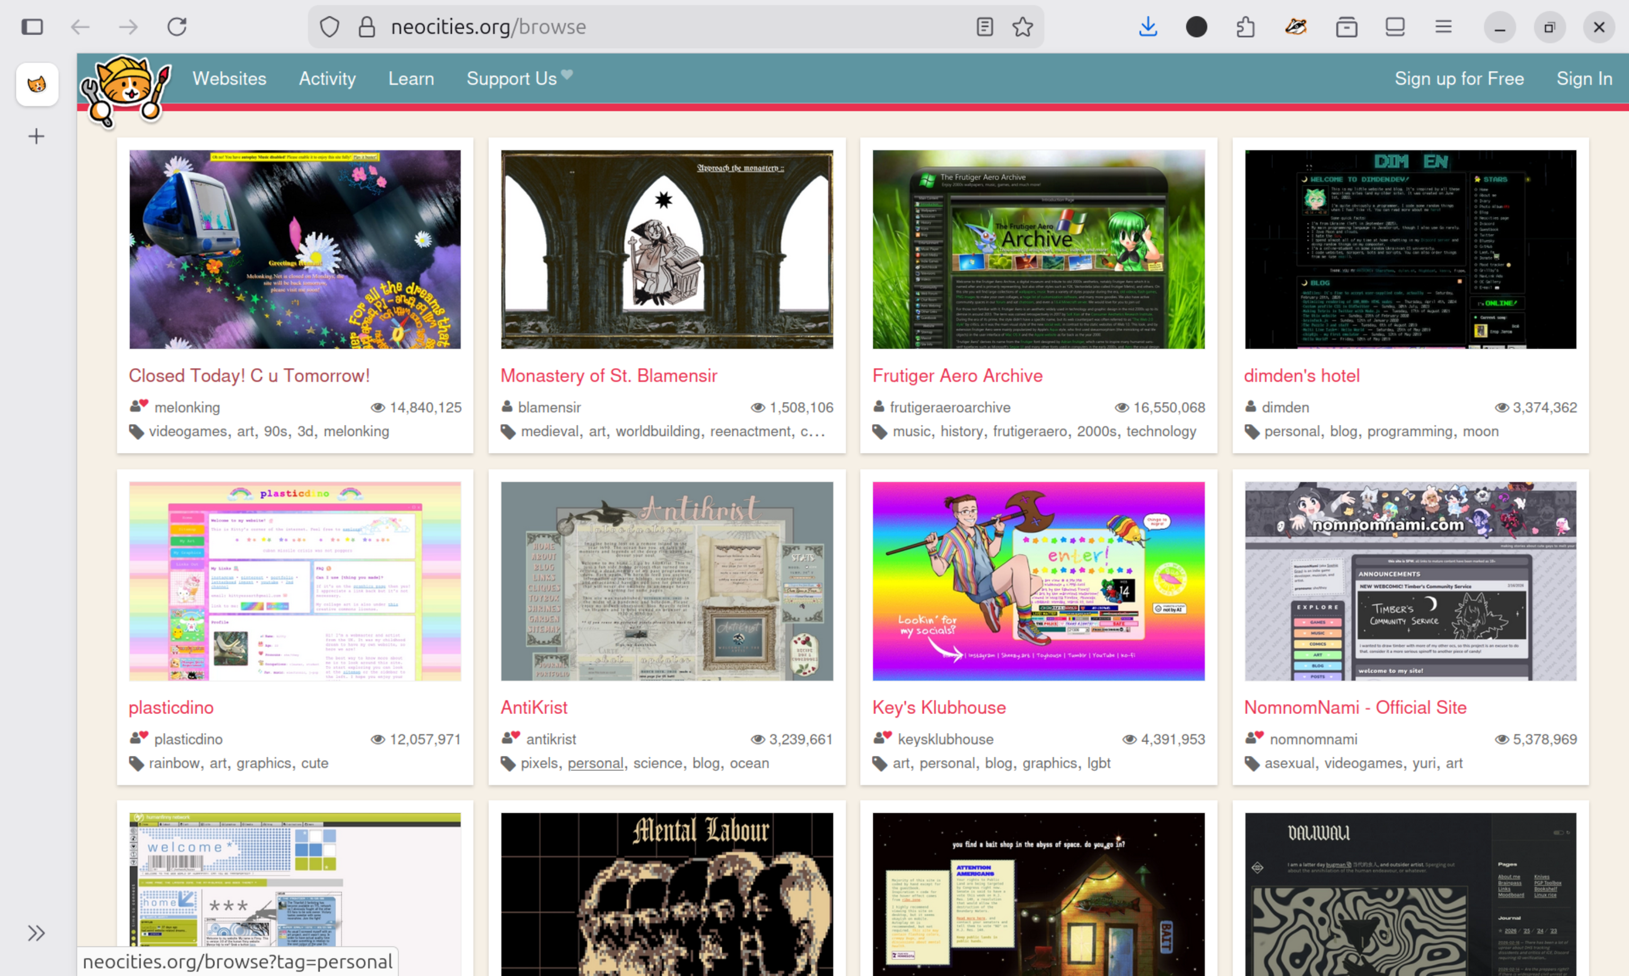Browse the programming tag
Screen dimensions: 1629x976
tap(1409, 431)
